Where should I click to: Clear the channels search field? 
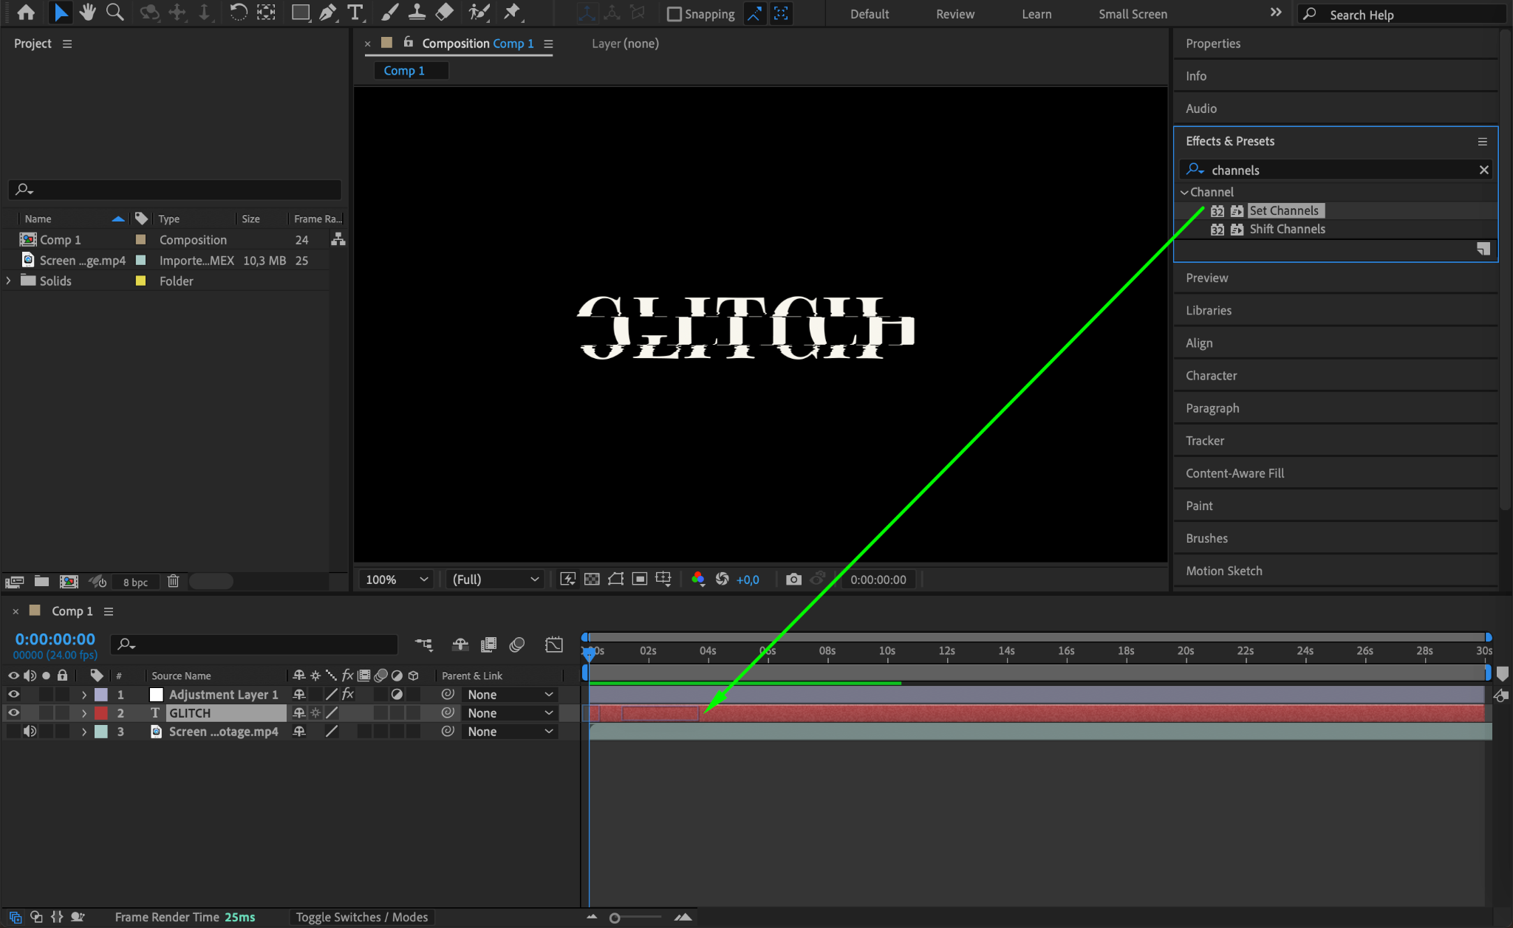coord(1483,171)
